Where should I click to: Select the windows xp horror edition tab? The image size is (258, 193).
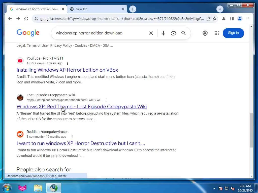(x=37, y=9)
